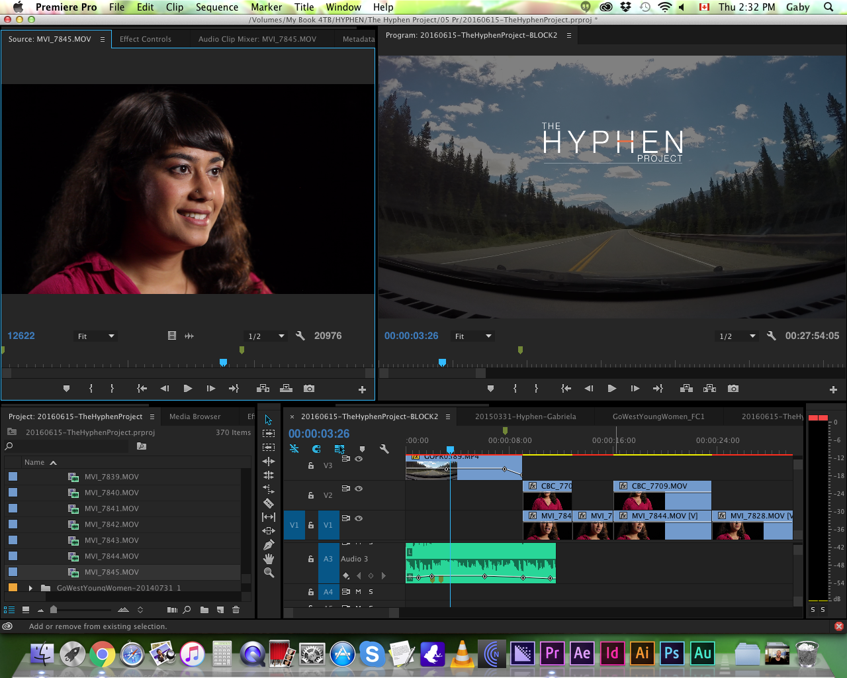Select the Ripple Edit tool

(268, 461)
